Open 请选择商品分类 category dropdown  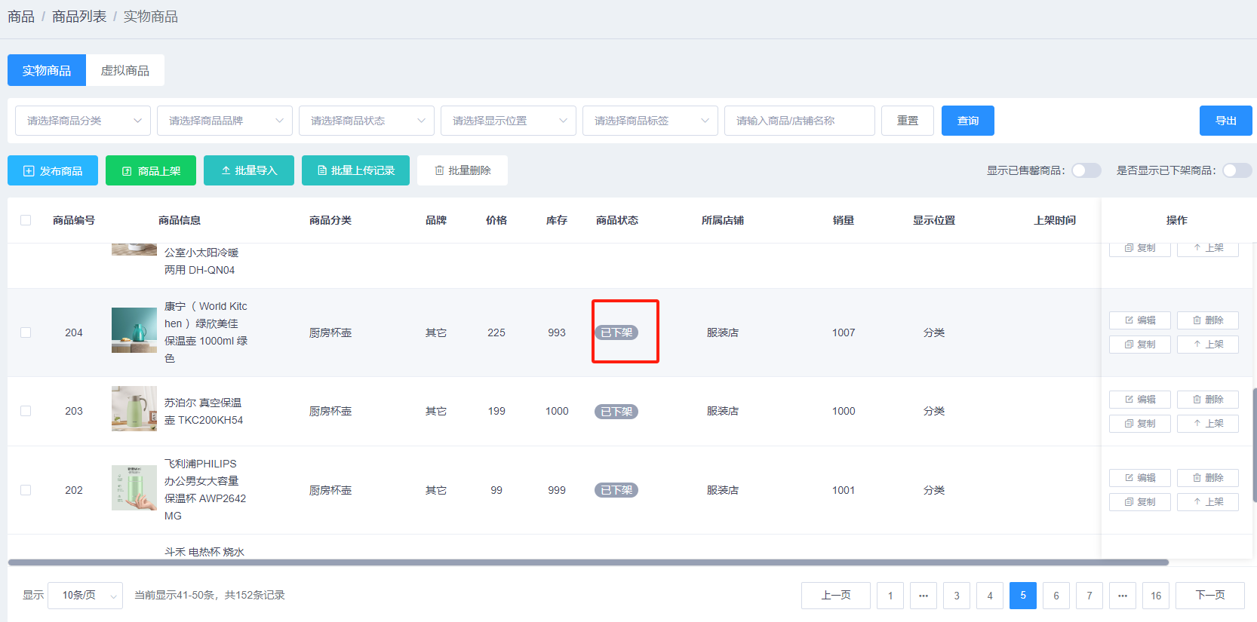coord(83,121)
